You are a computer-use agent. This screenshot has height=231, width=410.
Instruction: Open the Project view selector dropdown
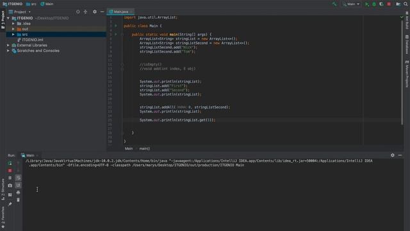(20, 12)
